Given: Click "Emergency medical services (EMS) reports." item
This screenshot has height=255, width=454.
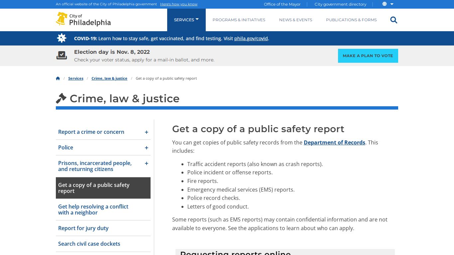Looking at the screenshot, I should pos(241,190).
